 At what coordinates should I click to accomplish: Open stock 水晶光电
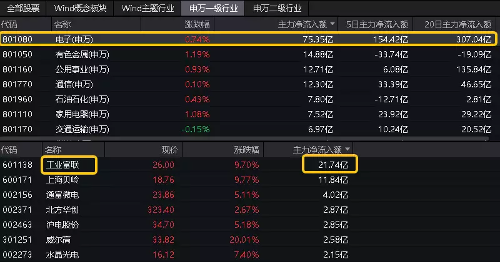coord(62,255)
